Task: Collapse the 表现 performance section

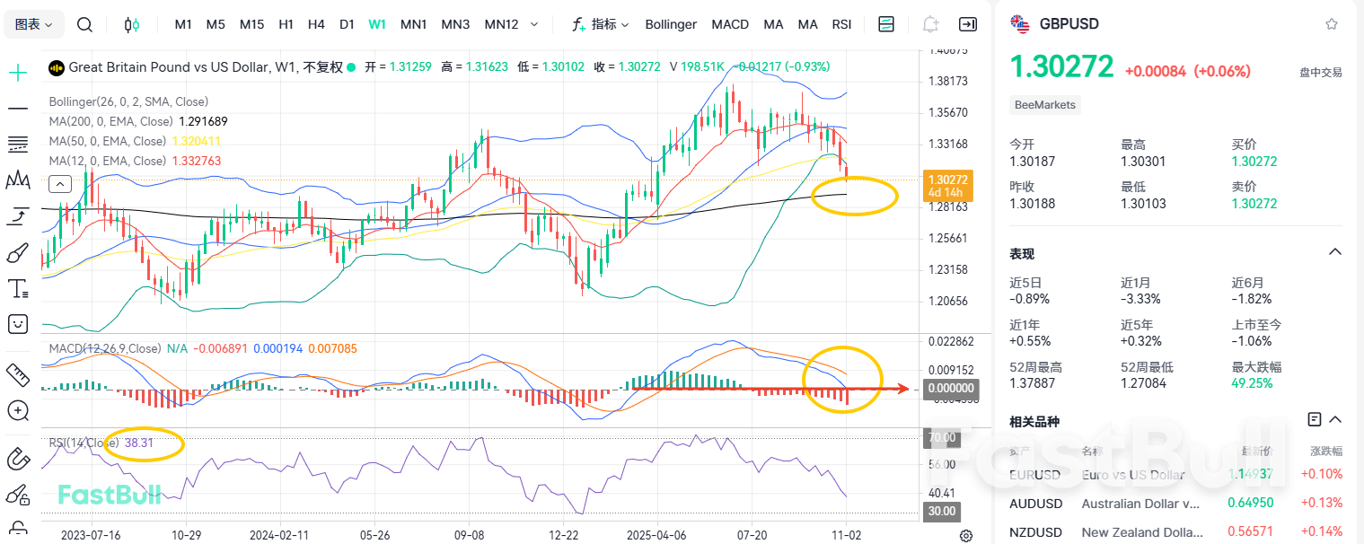Action: tap(1333, 252)
